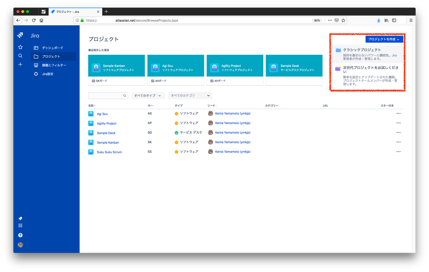This screenshot has width=429, height=272.
Task: Click the Agi Scu project avatar in the table
Action: pos(91,114)
